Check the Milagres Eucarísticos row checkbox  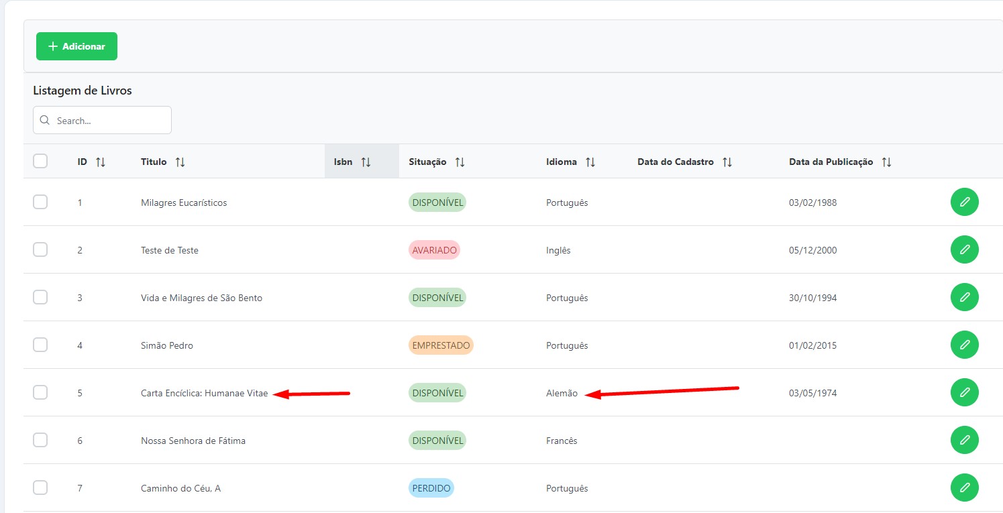(40, 202)
